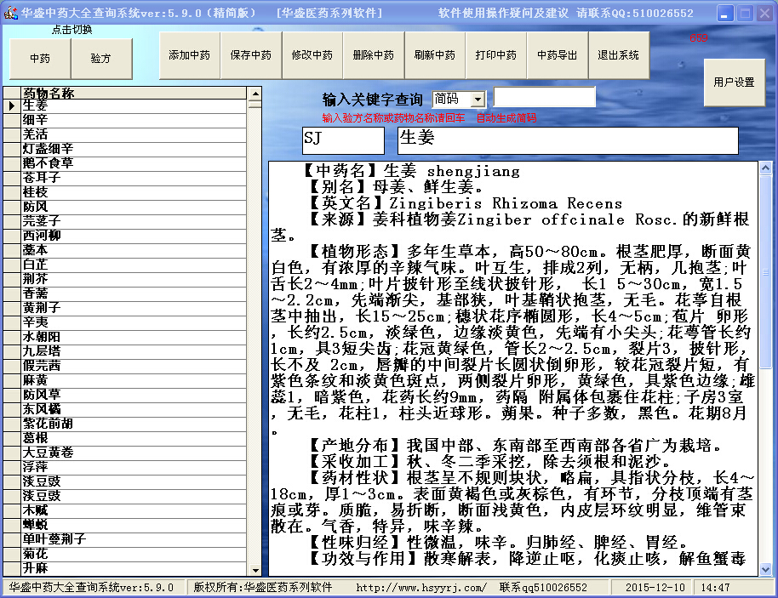Select 菊花 in the drug list
Image resolution: width=778 pixels, height=598 pixels.
134,554
